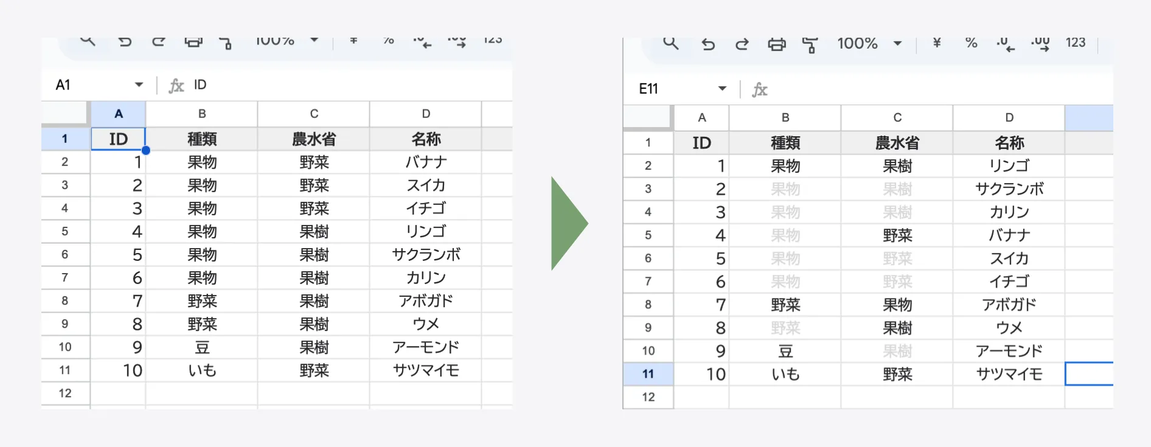Click increase decimal places in right toolbar
The image size is (1151, 447).
tap(1040, 44)
